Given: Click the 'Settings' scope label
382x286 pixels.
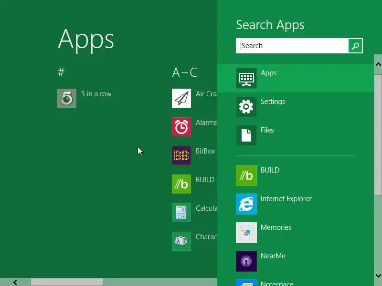Looking at the screenshot, I should 273,102.
